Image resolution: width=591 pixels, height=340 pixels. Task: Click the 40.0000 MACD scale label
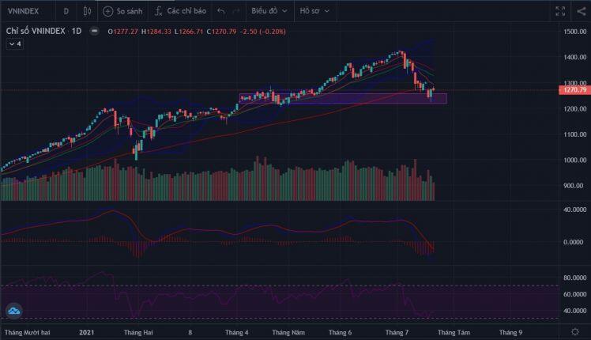tap(575, 210)
